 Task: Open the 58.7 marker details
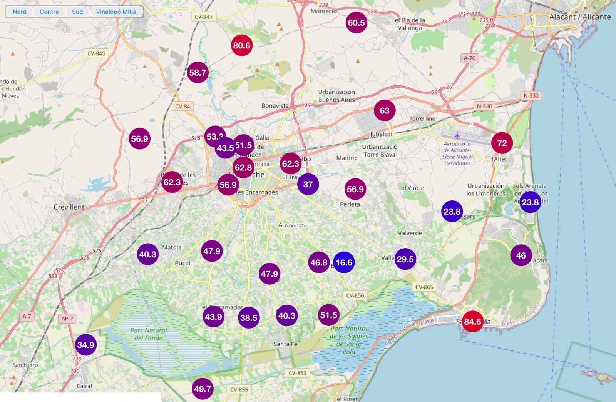click(x=198, y=72)
